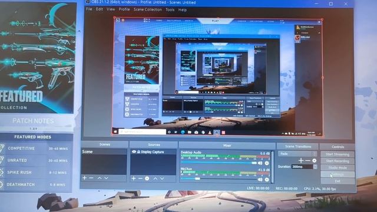Open the Help menu
The image size is (377, 212).
[183, 10]
